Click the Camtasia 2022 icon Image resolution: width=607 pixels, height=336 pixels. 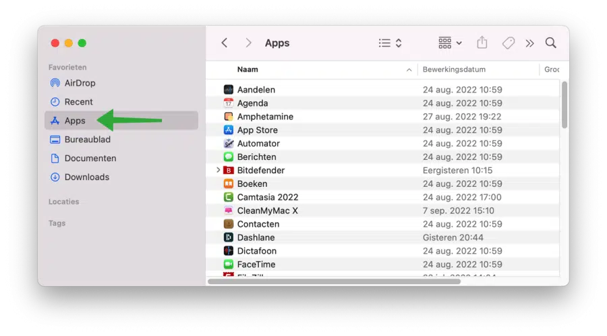(229, 197)
